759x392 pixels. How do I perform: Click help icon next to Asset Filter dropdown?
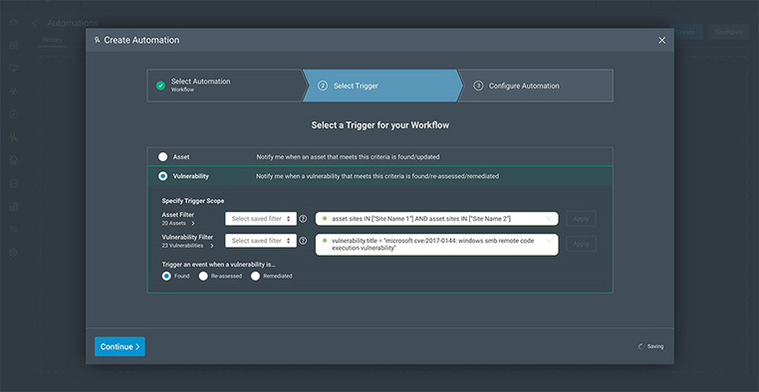click(x=303, y=219)
